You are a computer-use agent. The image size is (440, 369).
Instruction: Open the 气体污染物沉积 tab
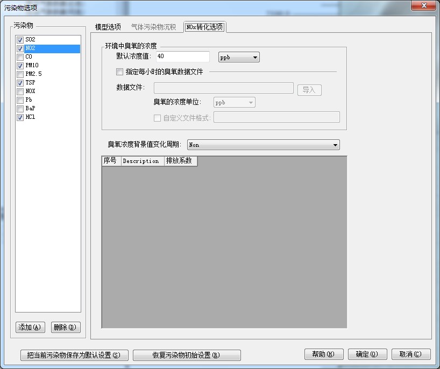pos(153,27)
